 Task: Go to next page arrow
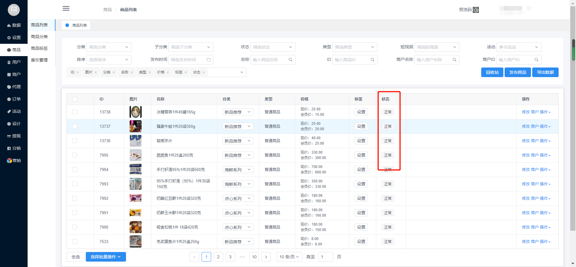pyautogui.click(x=266, y=257)
